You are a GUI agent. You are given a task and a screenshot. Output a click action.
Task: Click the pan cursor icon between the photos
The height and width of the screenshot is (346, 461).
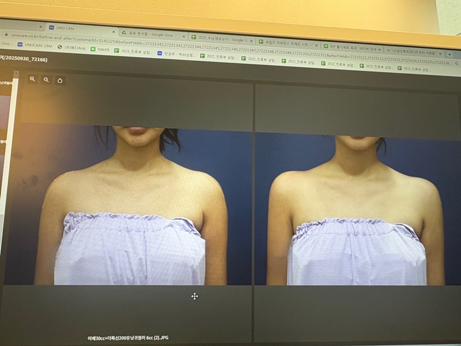point(194,296)
